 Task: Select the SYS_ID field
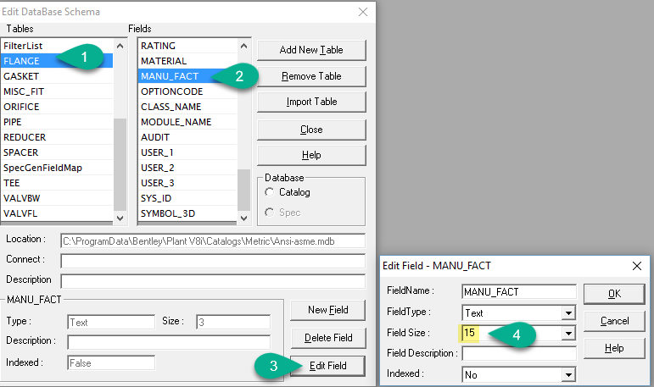point(187,198)
